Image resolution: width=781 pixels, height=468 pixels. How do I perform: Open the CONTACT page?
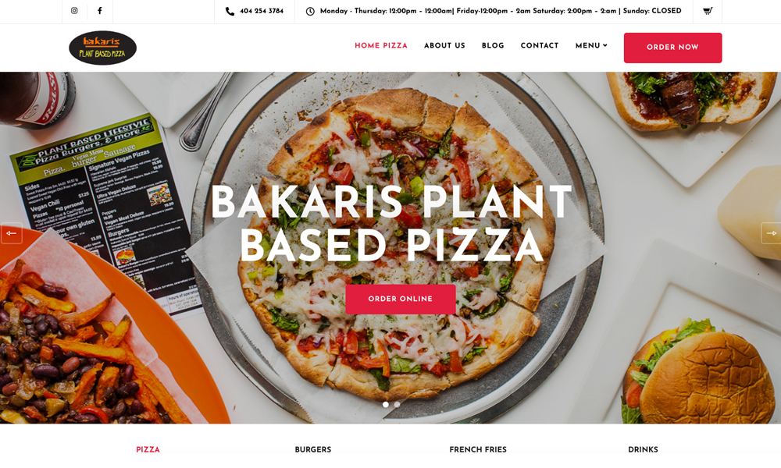(540, 45)
